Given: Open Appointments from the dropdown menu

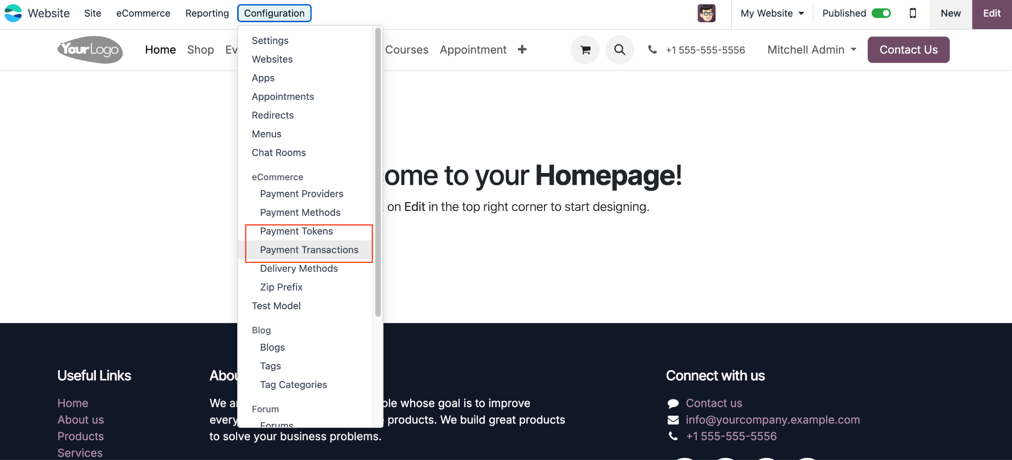Looking at the screenshot, I should [x=283, y=97].
